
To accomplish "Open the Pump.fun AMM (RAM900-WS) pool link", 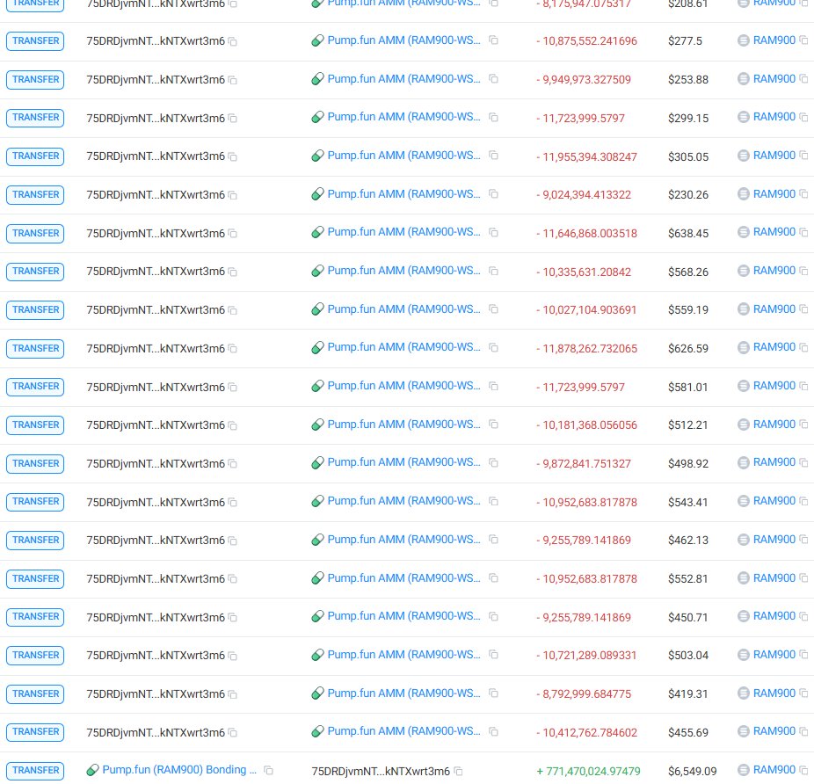I will point(403,40).
